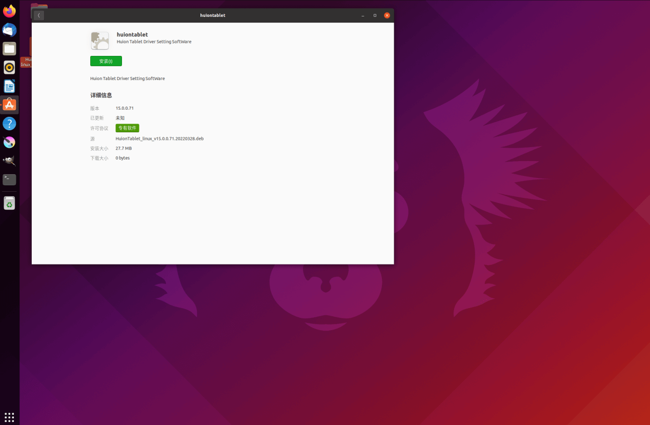
Task: Open GIMP from the dock
Action: (x=9, y=161)
